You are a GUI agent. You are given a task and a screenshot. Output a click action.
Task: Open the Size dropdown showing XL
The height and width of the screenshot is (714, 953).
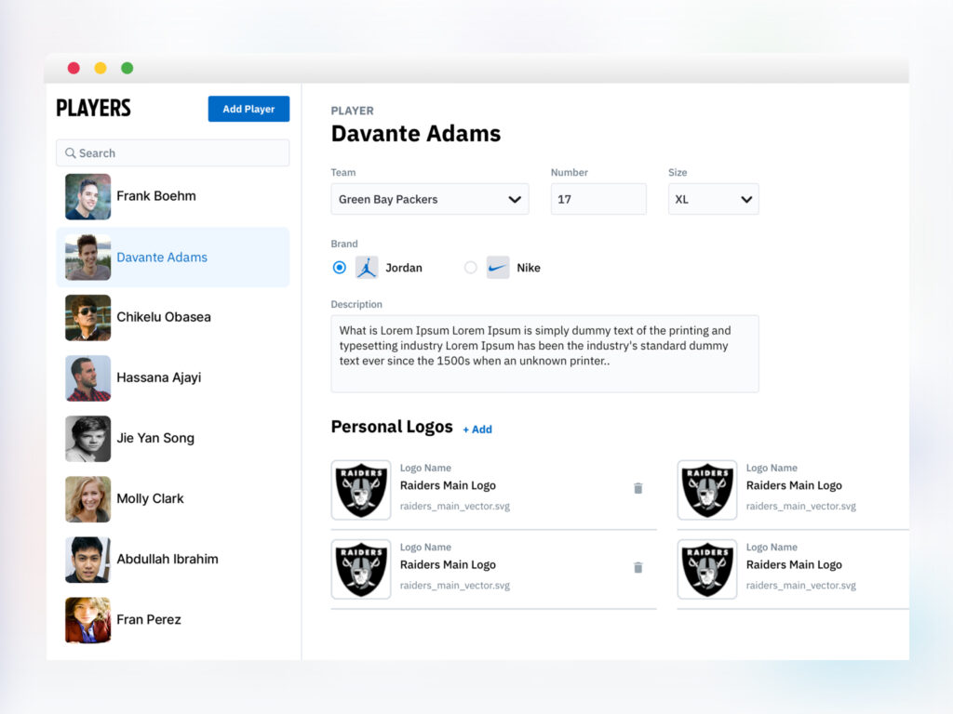(x=714, y=199)
